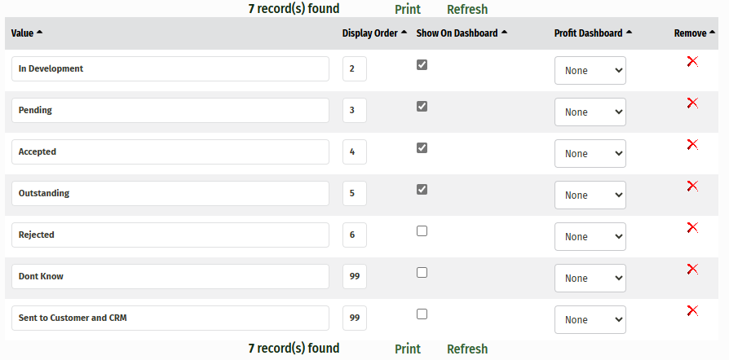Click the top Print link
Image resolution: width=729 pixels, height=360 pixels.
[408, 10]
